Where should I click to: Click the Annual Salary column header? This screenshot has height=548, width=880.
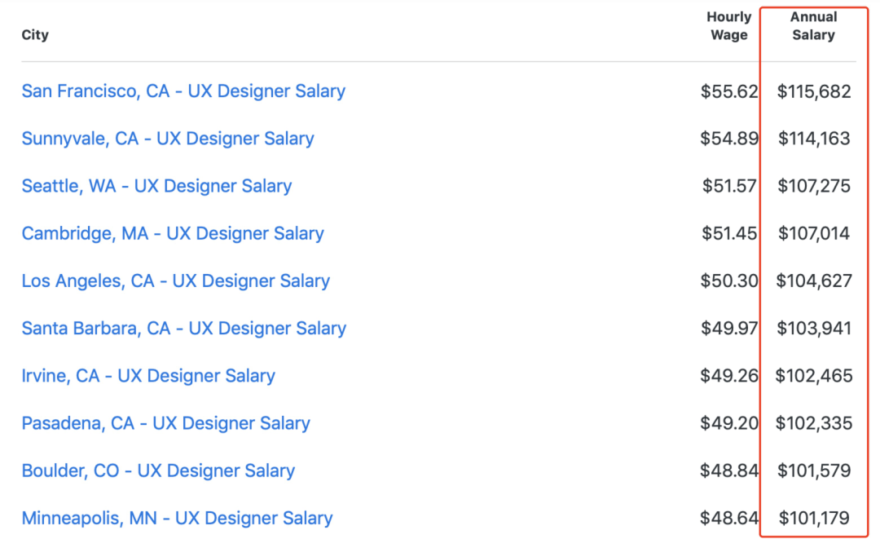(813, 26)
